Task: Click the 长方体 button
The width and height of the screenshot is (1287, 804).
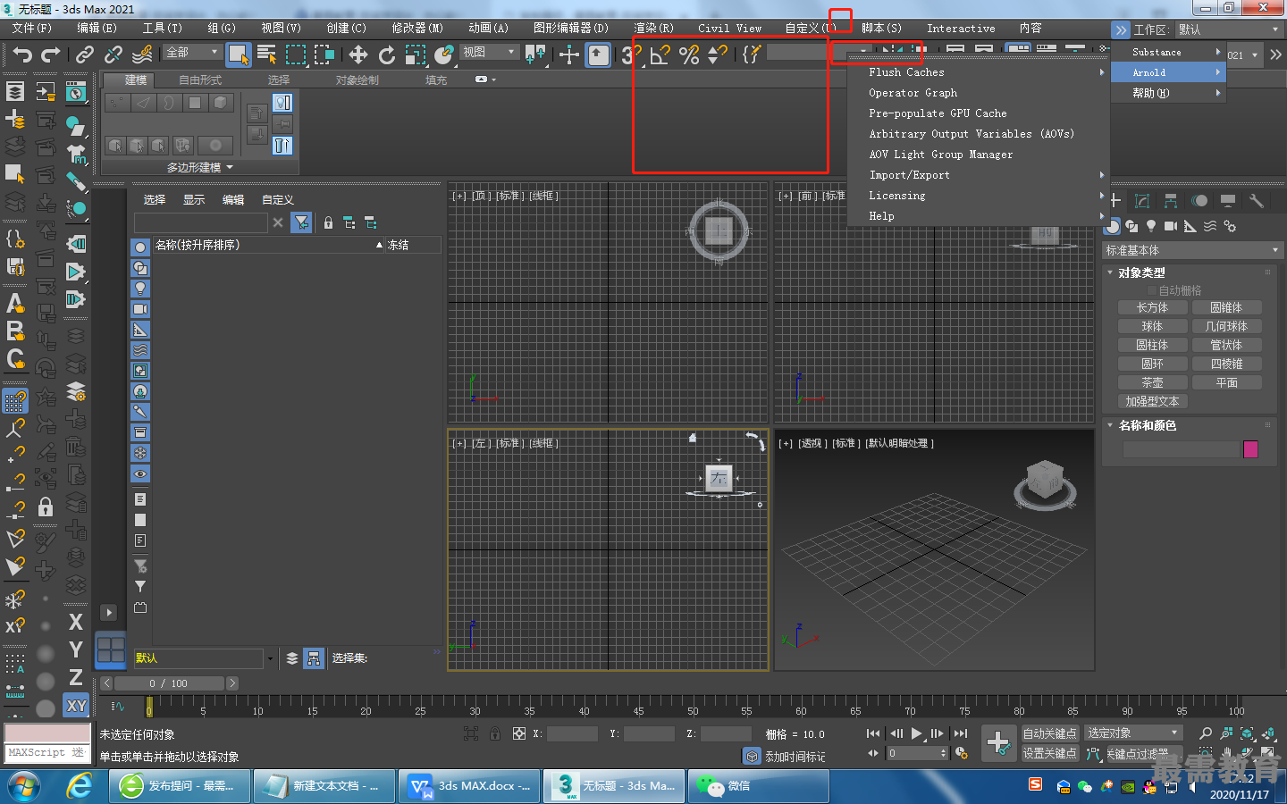Action: point(1153,307)
